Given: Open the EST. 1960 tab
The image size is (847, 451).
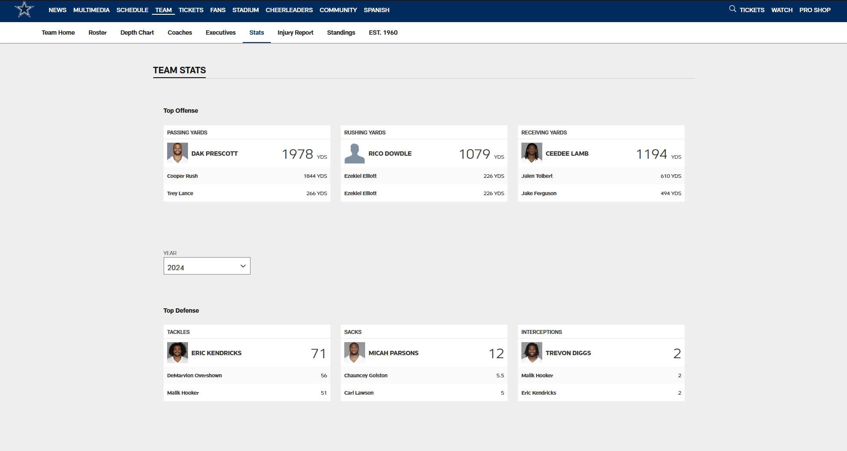Looking at the screenshot, I should click(x=383, y=33).
